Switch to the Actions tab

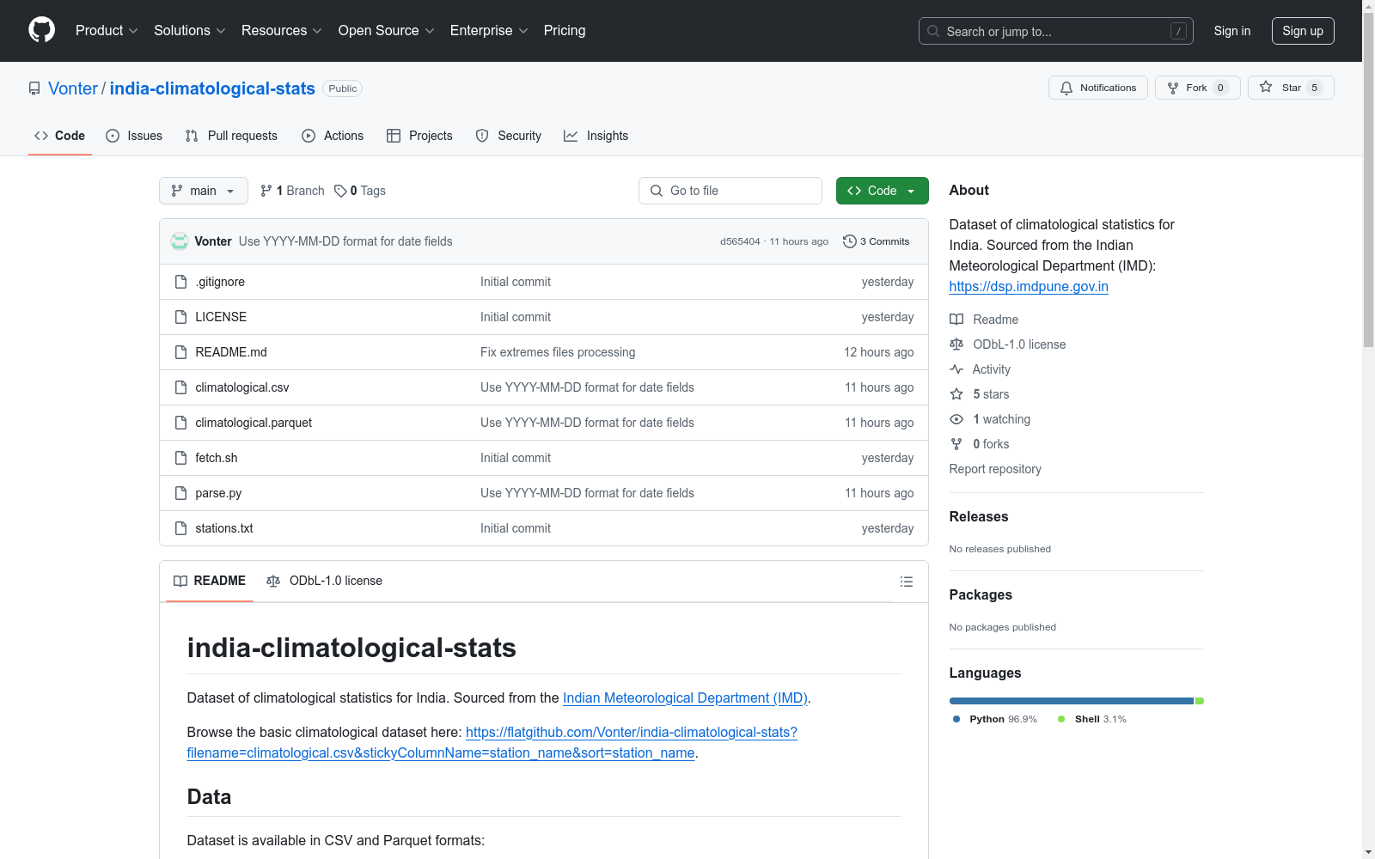[333, 136]
